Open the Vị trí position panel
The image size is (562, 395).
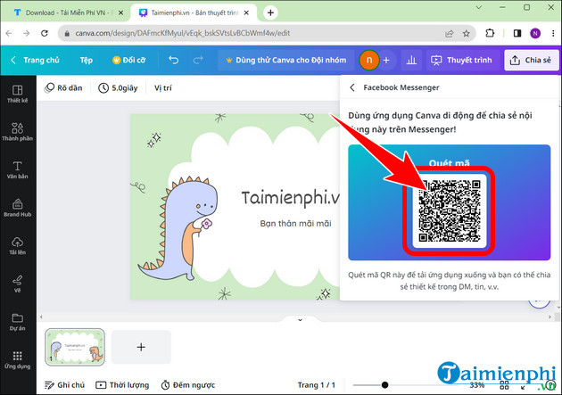[163, 87]
